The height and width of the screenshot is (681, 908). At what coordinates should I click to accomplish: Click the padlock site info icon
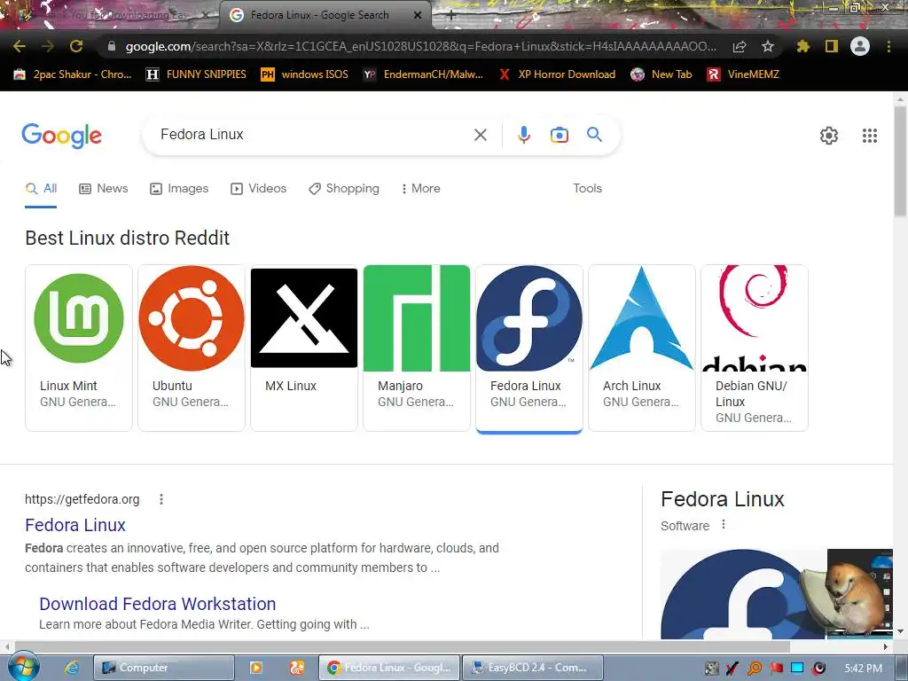(112, 46)
